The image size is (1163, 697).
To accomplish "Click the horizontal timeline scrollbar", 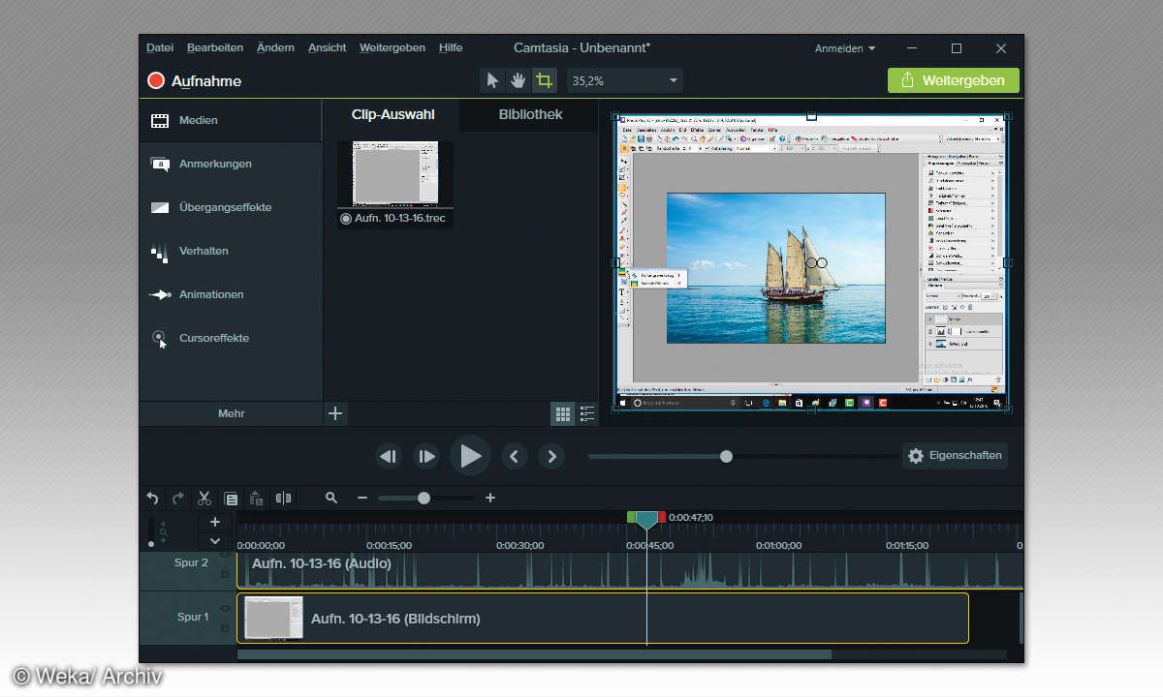I will click(534, 654).
